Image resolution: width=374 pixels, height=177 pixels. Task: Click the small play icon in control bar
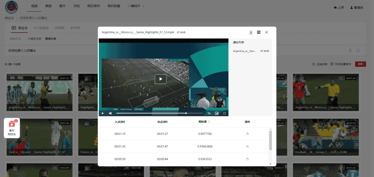click(x=103, y=113)
